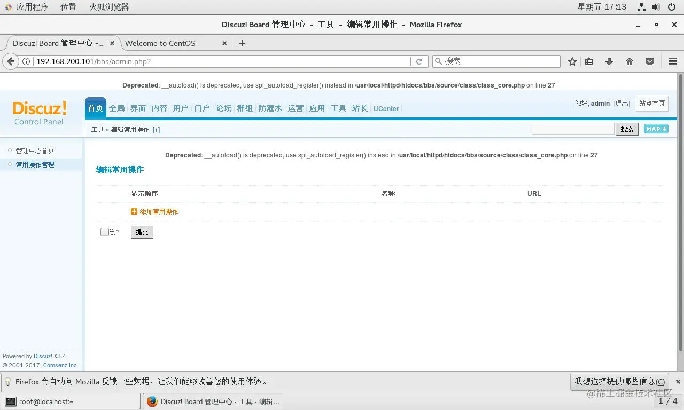Go to Firefox home page icon
Screen dimensions: 684x410
tap(629, 61)
